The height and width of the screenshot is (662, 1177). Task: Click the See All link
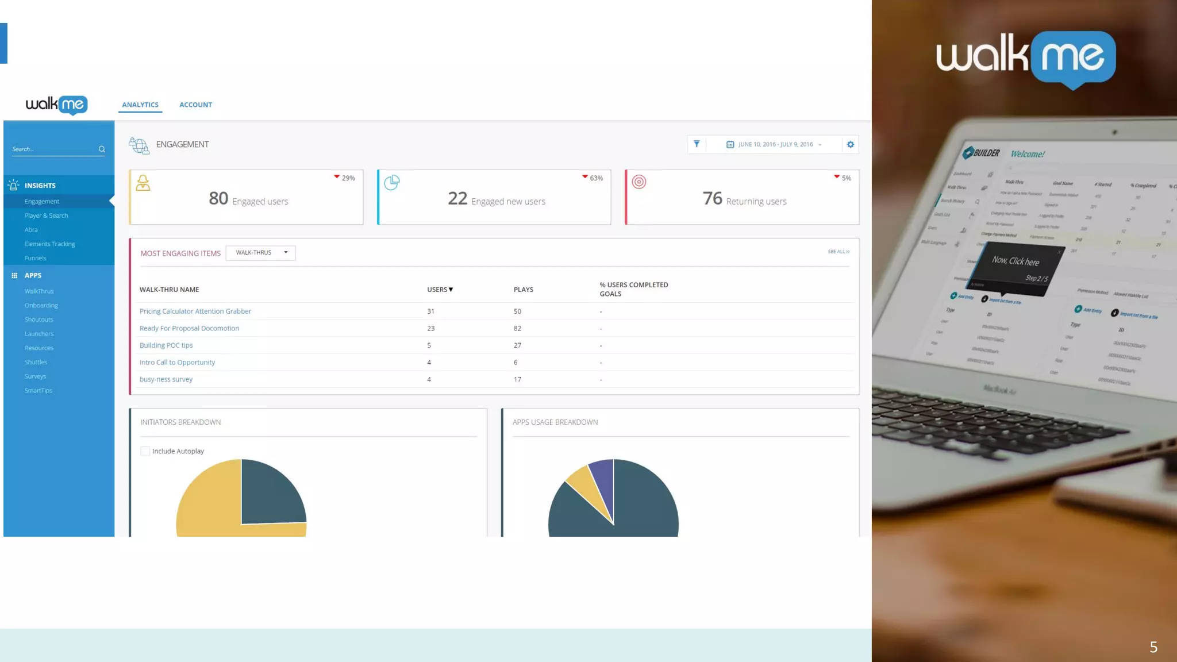pos(838,252)
